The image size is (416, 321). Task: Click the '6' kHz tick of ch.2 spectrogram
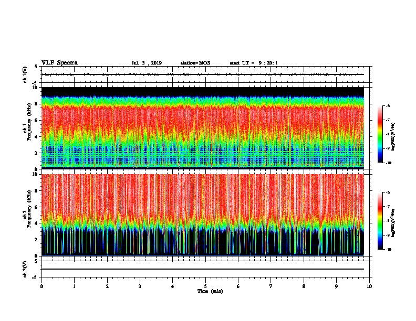pyautogui.click(x=37, y=207)
